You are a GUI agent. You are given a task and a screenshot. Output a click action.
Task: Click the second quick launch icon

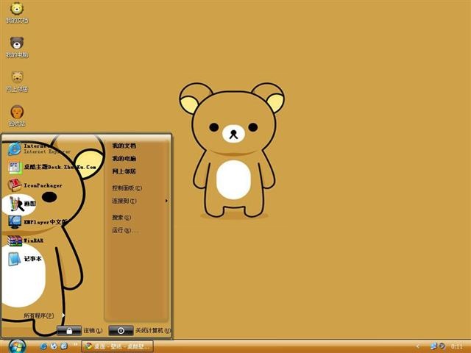point(54,346)
